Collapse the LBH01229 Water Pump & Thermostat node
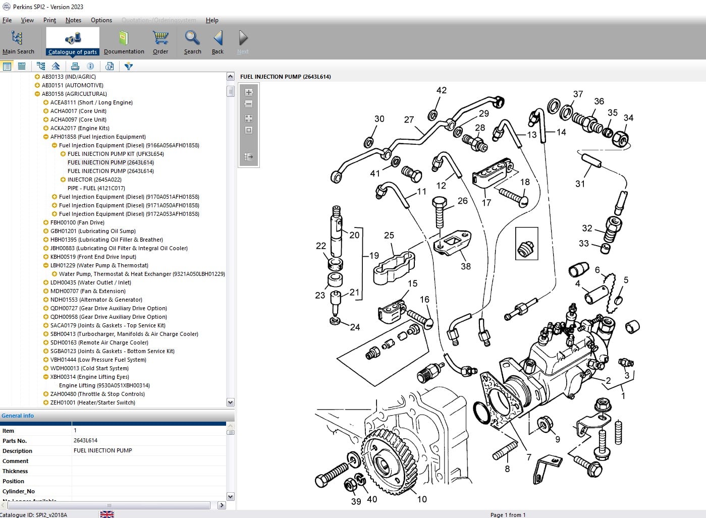The width and height of the screenshot is (706, 518). pyautogui.click(x=46, y=265)
